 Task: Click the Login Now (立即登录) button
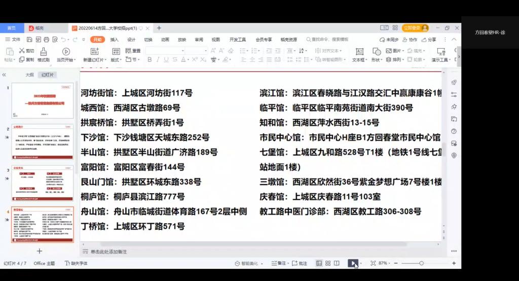[415, 28]
